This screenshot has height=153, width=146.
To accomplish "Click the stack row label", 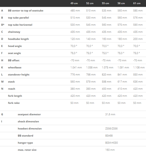I will [11, 82].
